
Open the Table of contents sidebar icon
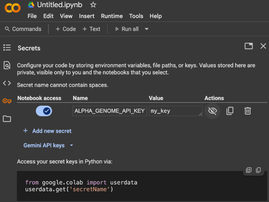[x=7, y=48]
